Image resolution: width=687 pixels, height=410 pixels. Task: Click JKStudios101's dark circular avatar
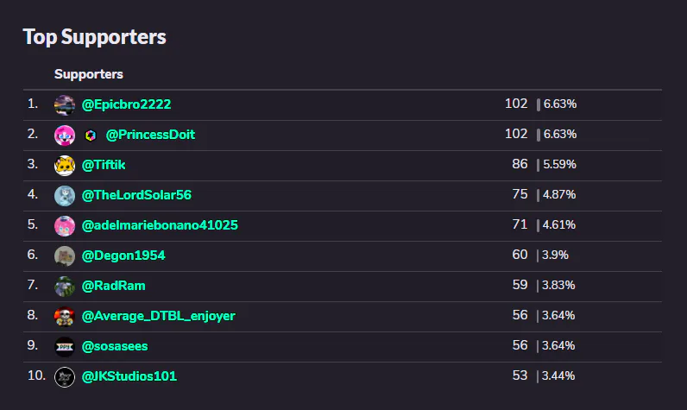pos(65,377)
